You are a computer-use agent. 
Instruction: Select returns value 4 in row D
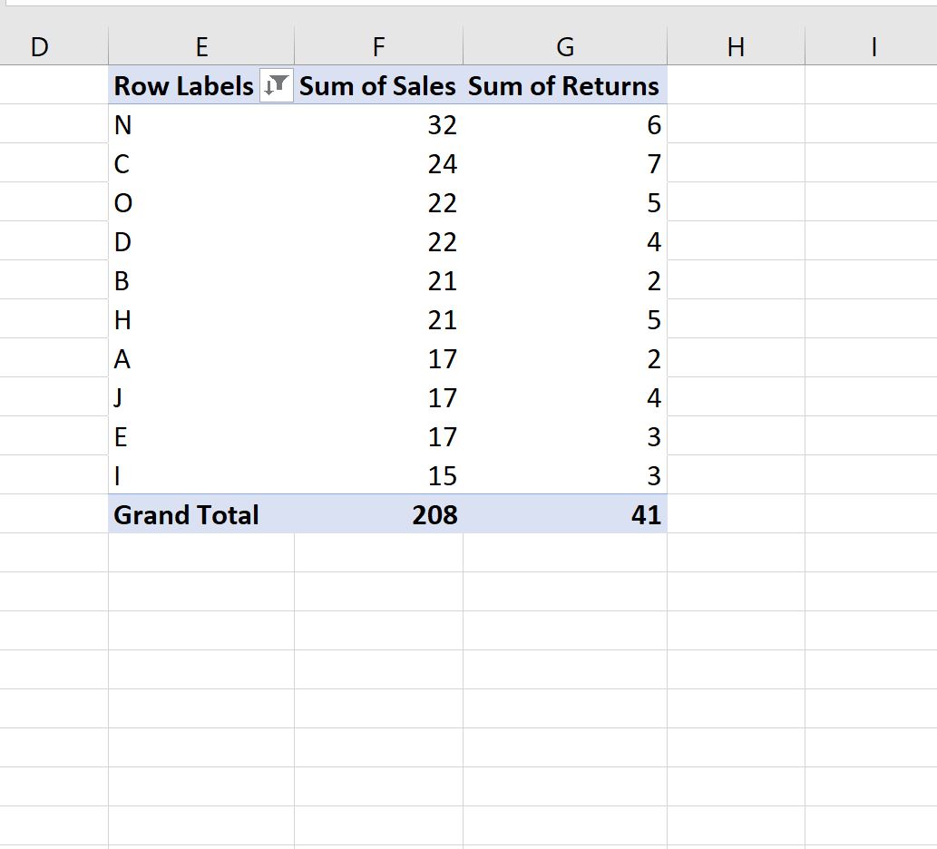pyautogui.click(x=565, y=240)
